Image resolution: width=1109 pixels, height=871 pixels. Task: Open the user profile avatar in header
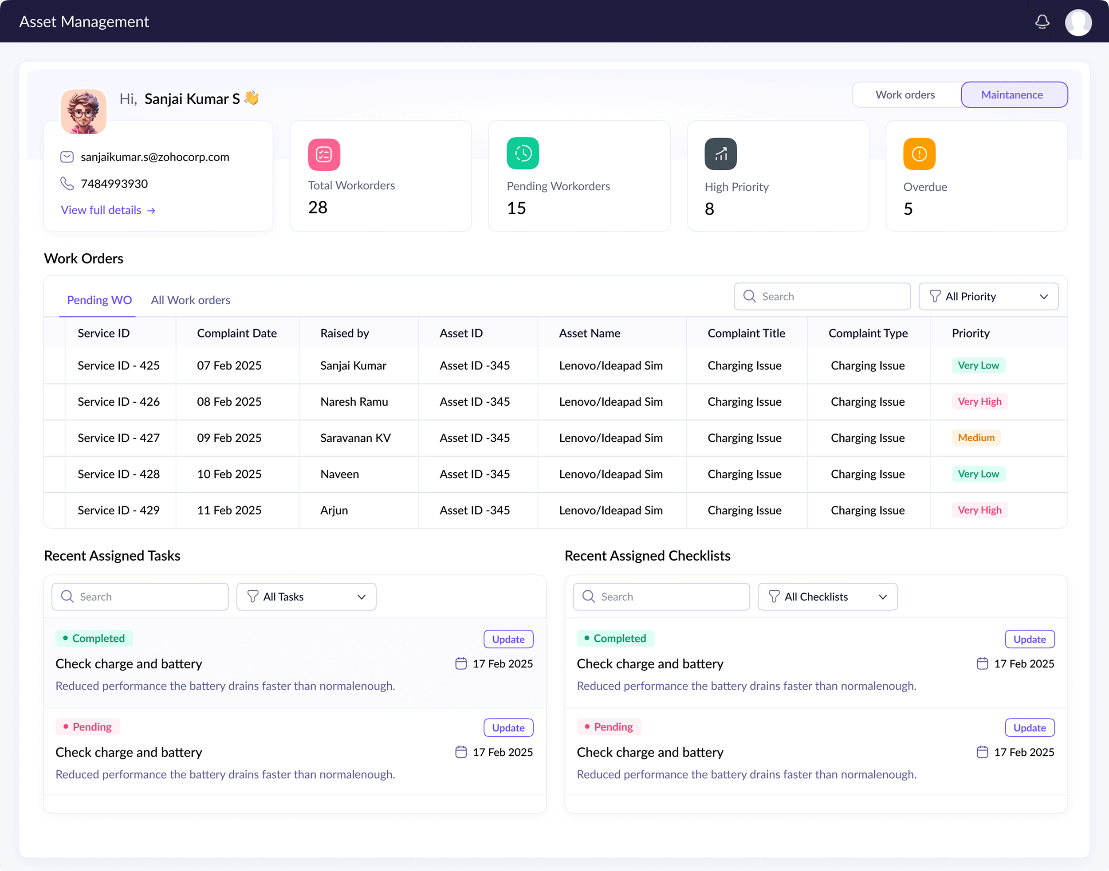1078,22
